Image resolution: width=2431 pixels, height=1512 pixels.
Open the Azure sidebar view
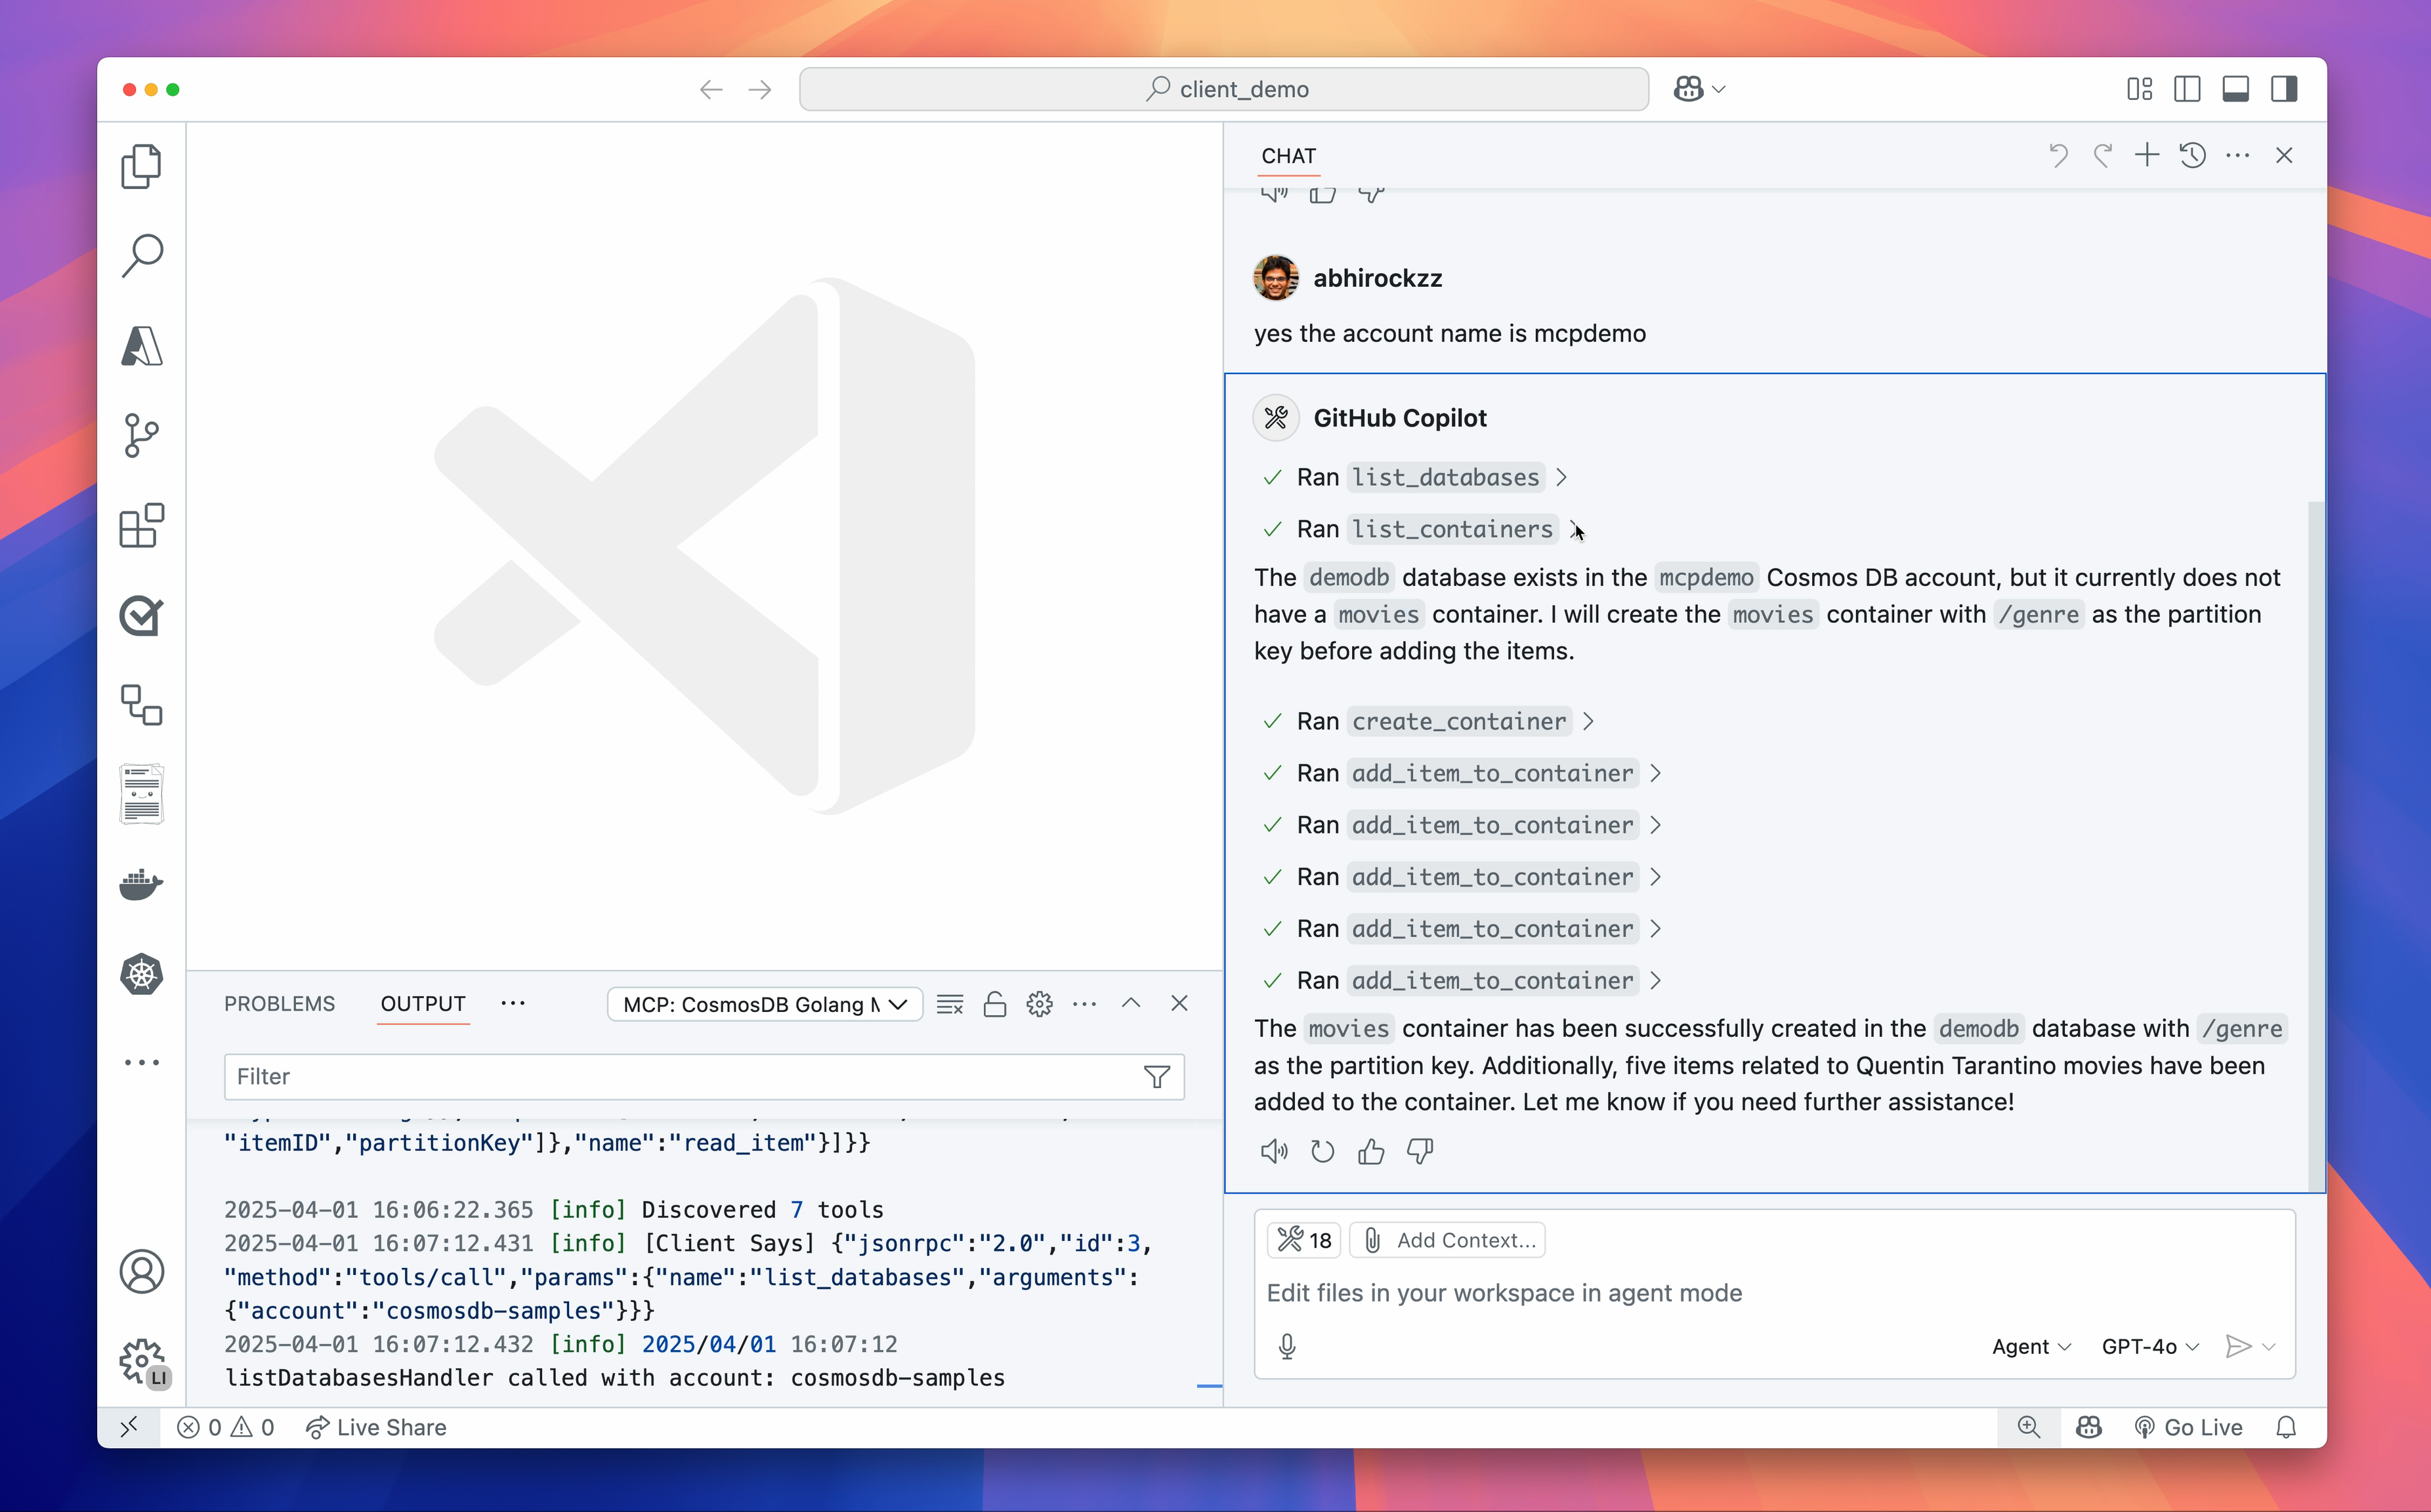click(141, 346)
